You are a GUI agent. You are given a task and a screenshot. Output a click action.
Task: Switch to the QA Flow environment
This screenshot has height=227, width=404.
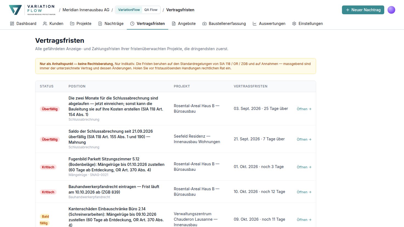click(x=151, y=10)
